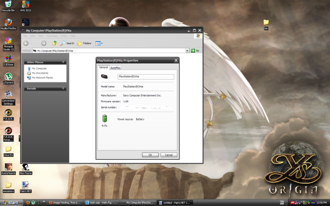The image size is (330, 206).
Task: Select the Paint.NET desktop shortcut
Action: 26,187
